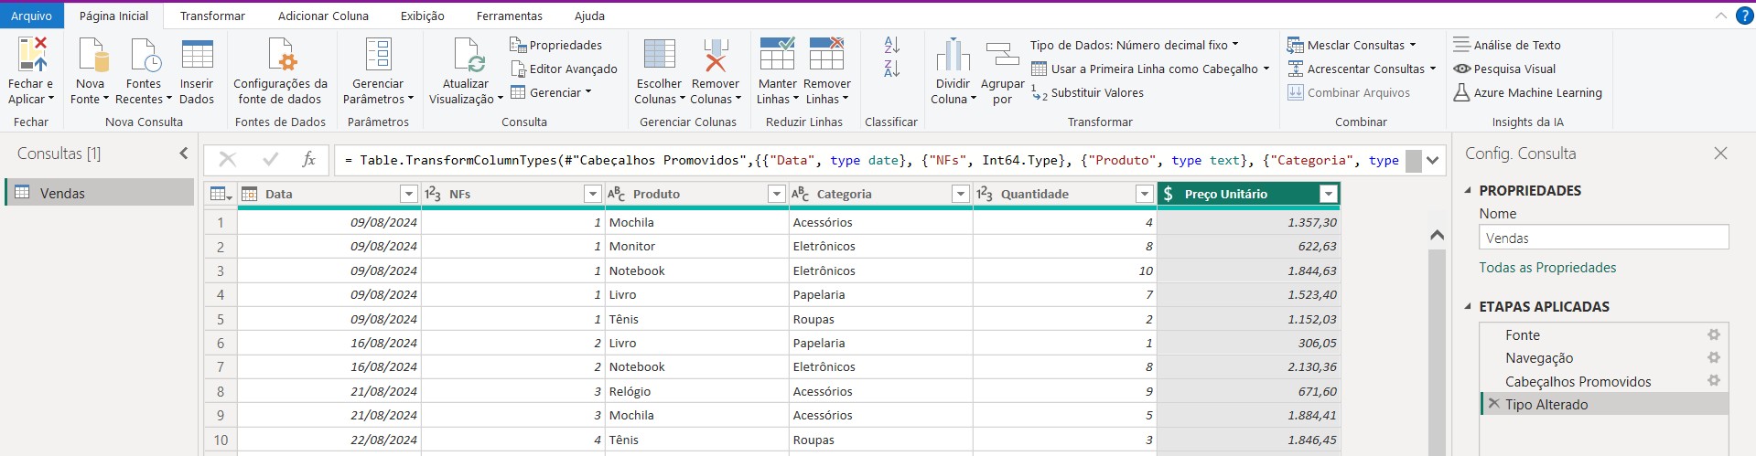Image resolution: width=1756 pixels, height=456 pixels.
Task: Open Mesclar Consultas dropdown
Action: (1352, 45)
